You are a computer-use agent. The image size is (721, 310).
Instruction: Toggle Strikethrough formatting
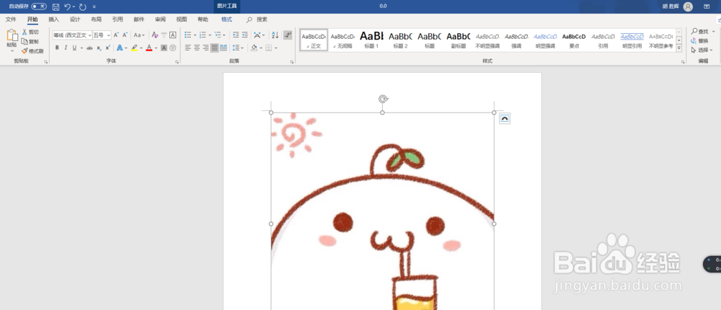pos(89,48)
